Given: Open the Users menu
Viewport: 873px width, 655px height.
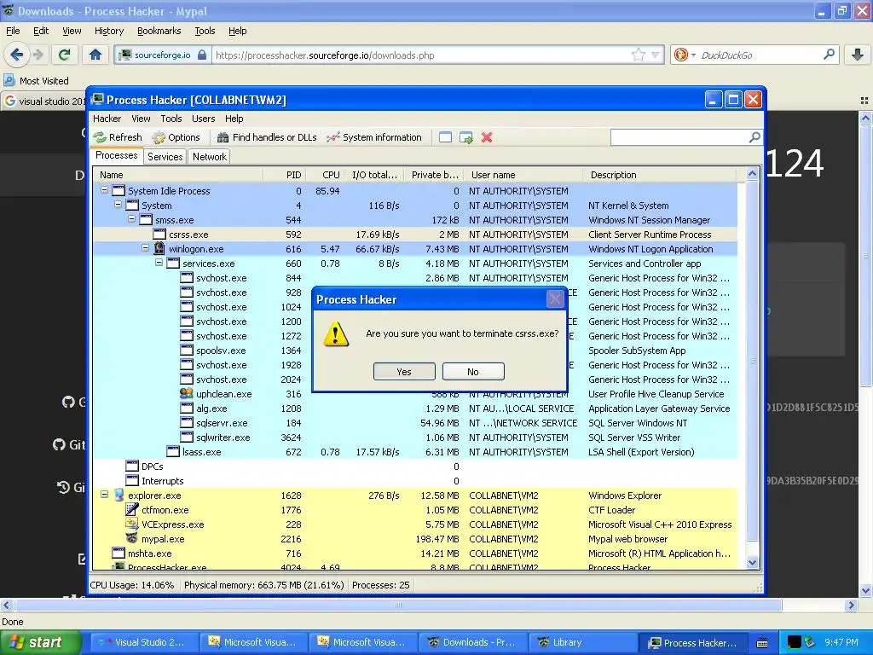Looking at the screenshot, I should coord(203,119).
